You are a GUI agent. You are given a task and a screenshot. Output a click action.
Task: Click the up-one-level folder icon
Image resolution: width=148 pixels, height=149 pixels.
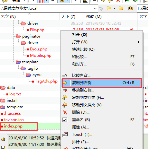coord(121,8)
